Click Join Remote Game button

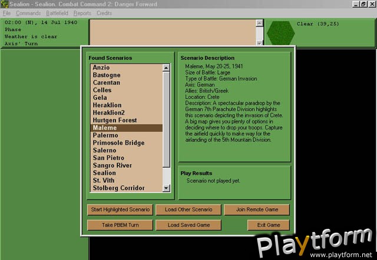point(256,210)
